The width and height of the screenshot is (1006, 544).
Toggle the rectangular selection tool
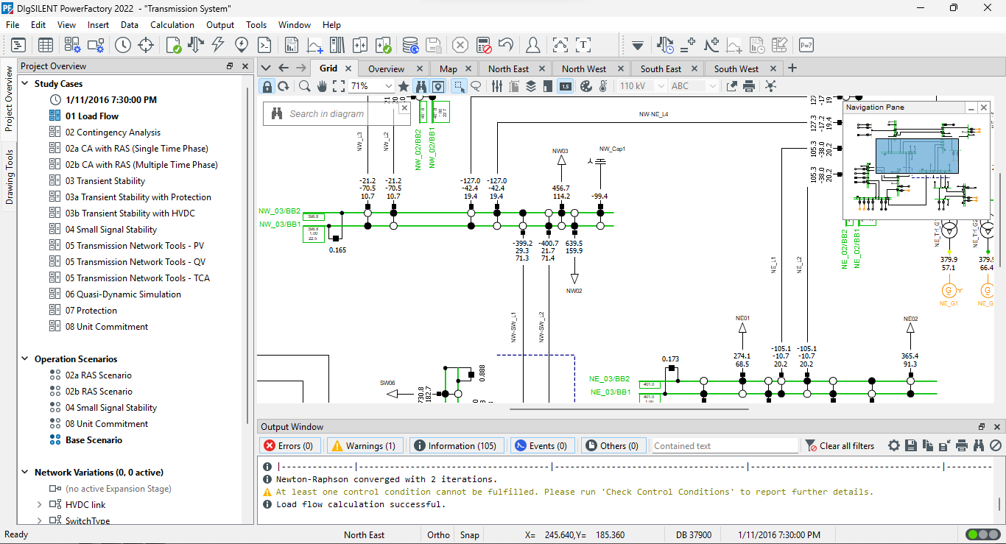coord(459,86)
